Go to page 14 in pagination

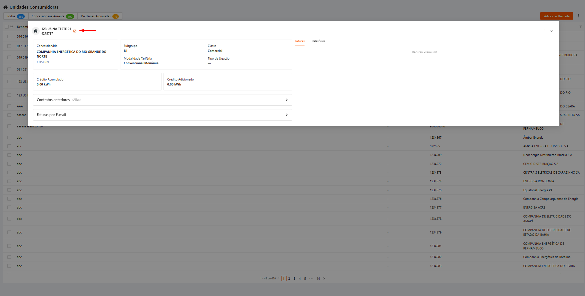pos(318,279)
